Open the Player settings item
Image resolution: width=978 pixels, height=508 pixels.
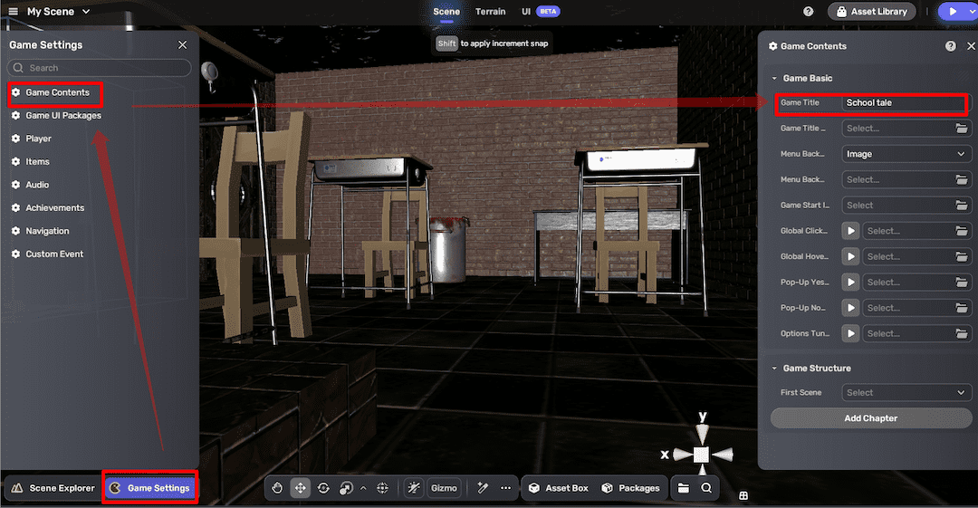[38, 139]
